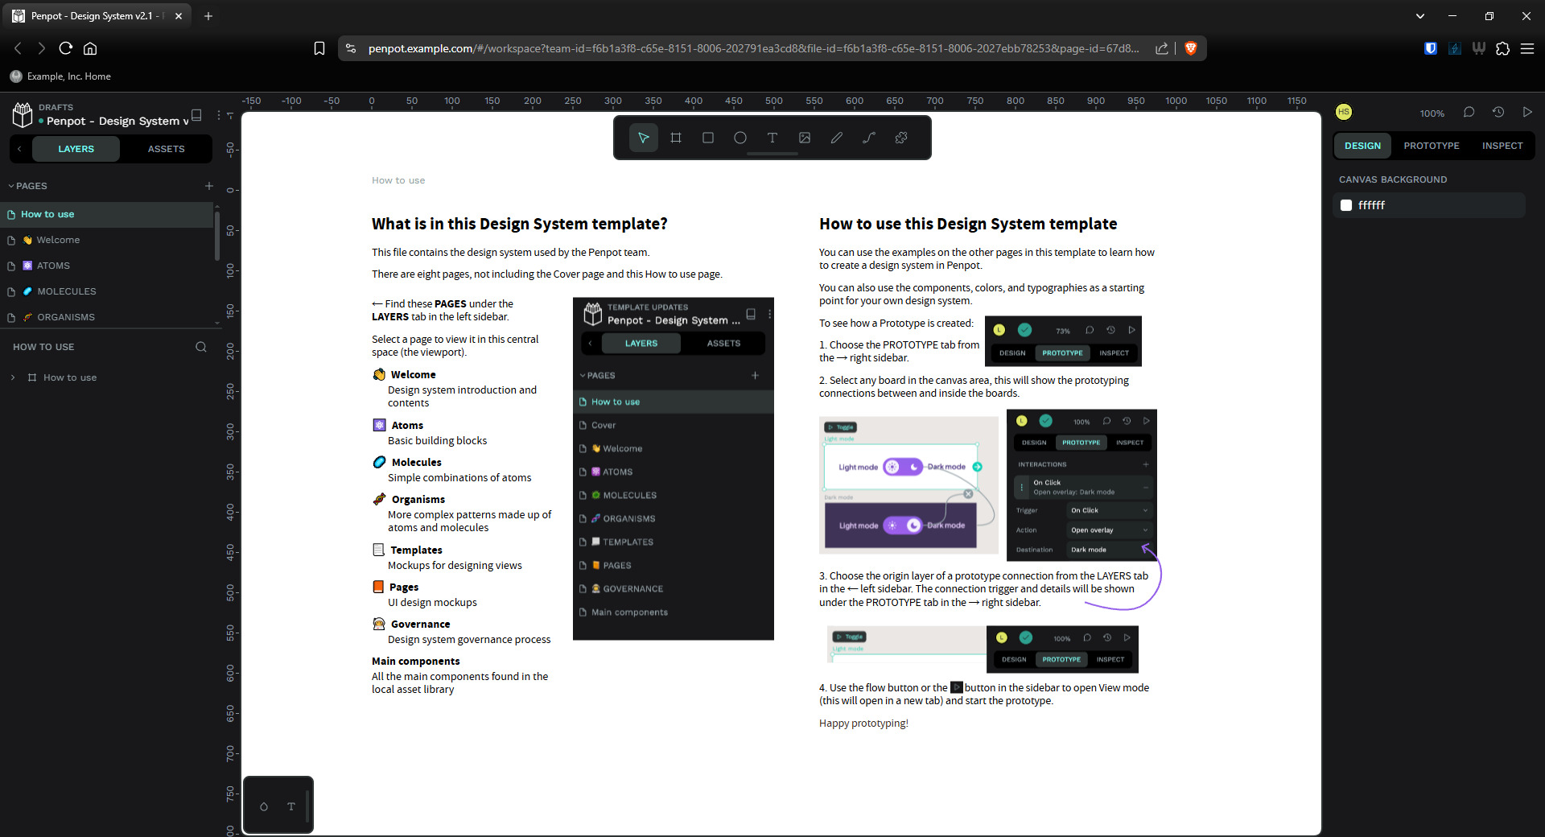Image resolution: width=1545 pixels, height=837 pixels.
Task: Open the version history clock icon
Action: 1498,113
